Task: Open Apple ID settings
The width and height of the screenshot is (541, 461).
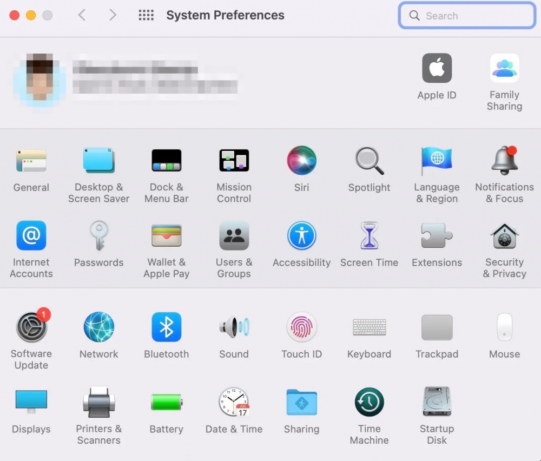Action: (437, 68)
